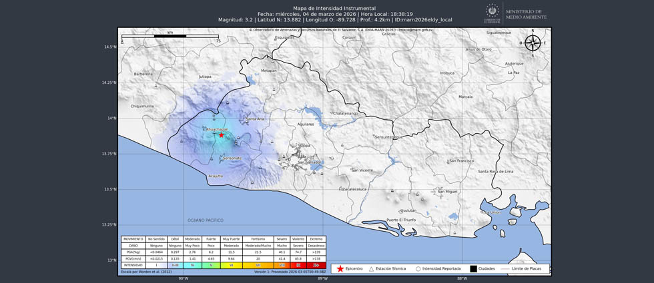Click the compass rose on the map
Screen dimensions: 654x283
pos(533,43)
